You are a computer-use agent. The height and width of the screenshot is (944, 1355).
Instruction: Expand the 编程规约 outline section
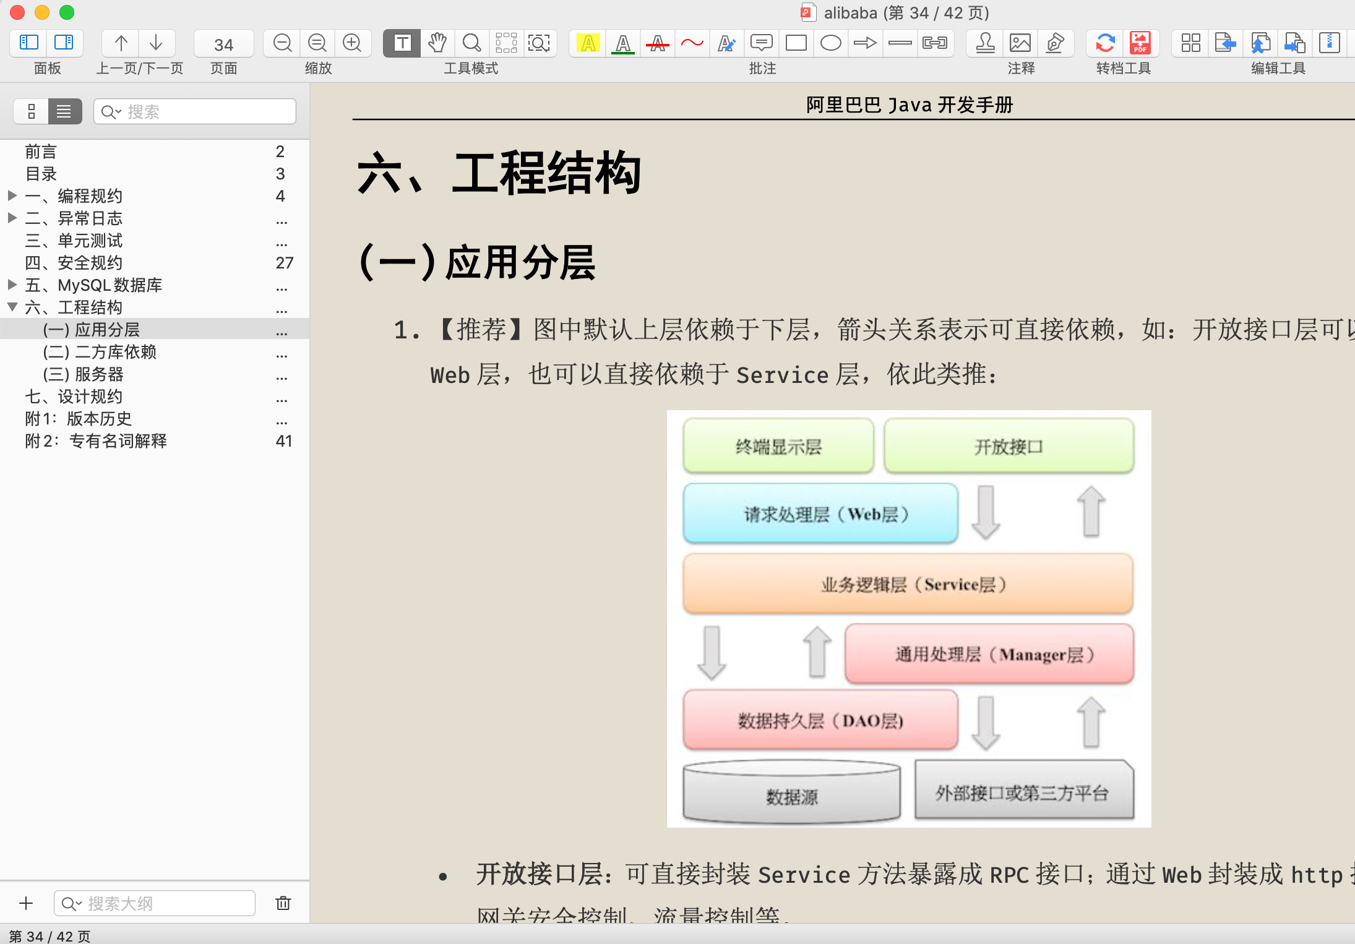(12, 195)
